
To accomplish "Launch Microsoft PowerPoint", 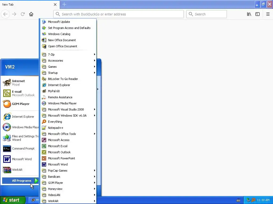I will [68, 158].
